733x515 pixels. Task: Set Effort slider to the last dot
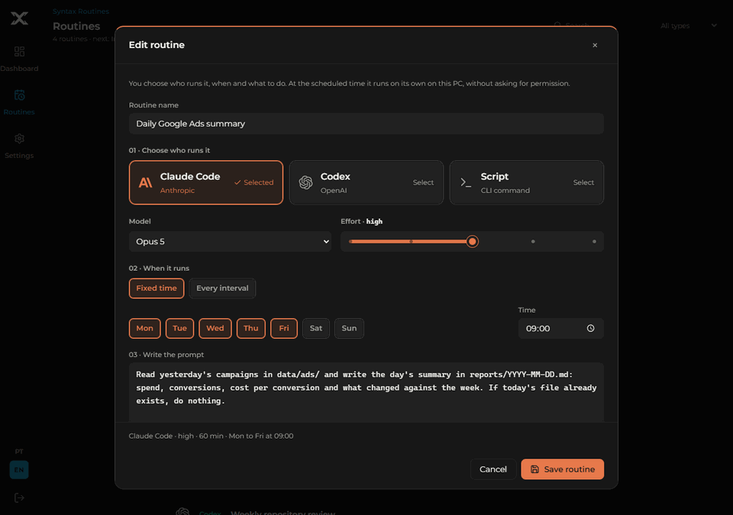pos(594,242)
